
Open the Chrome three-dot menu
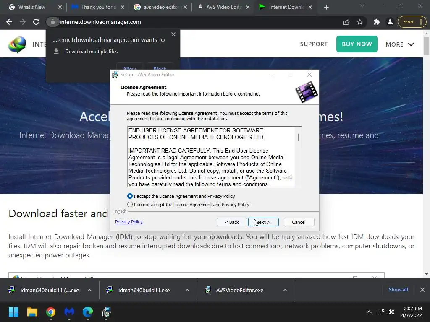tap(421, 22)
